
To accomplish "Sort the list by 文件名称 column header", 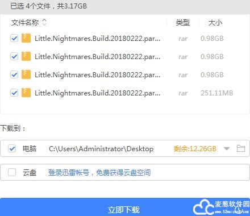I will pyautogui.click(x=25, y=22).
